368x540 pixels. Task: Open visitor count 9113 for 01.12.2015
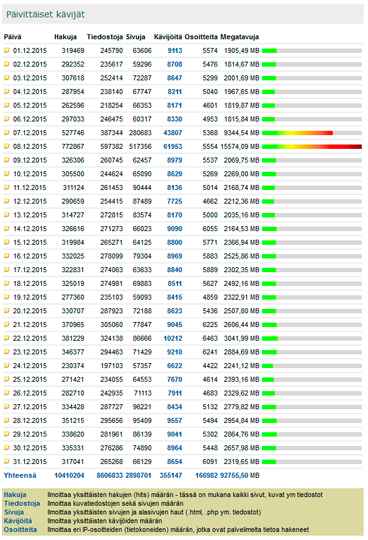pos(175,50)
